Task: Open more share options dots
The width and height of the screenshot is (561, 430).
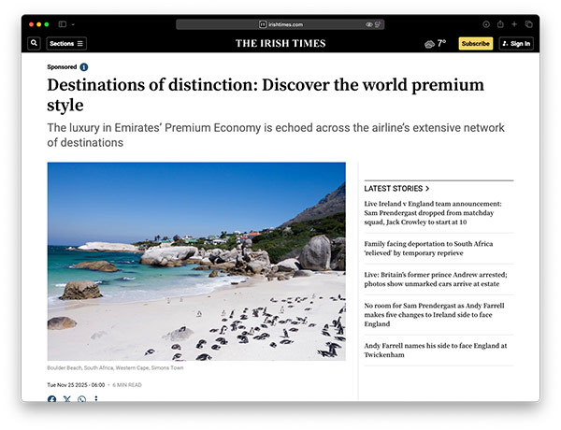Action: pos(96,398)
